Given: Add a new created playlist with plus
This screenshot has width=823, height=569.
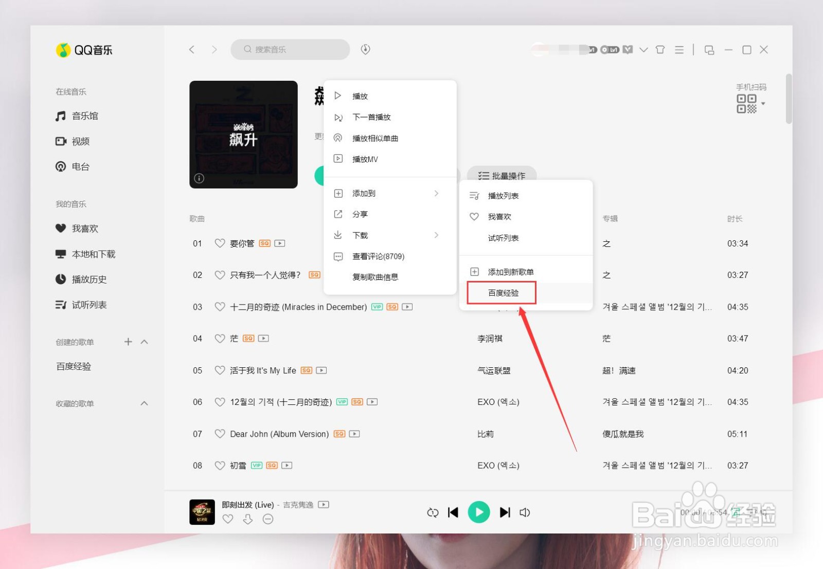Looking at the screenshot, I should coord(128,342).
